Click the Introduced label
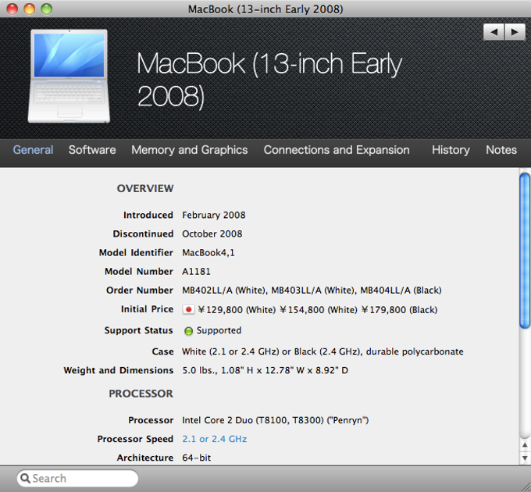 pos(148,215)
